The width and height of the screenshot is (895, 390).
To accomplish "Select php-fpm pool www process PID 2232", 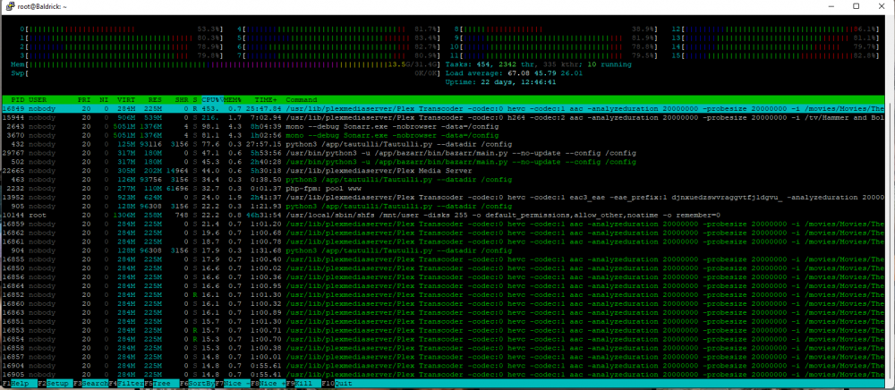I will click(x=443, y=188).
